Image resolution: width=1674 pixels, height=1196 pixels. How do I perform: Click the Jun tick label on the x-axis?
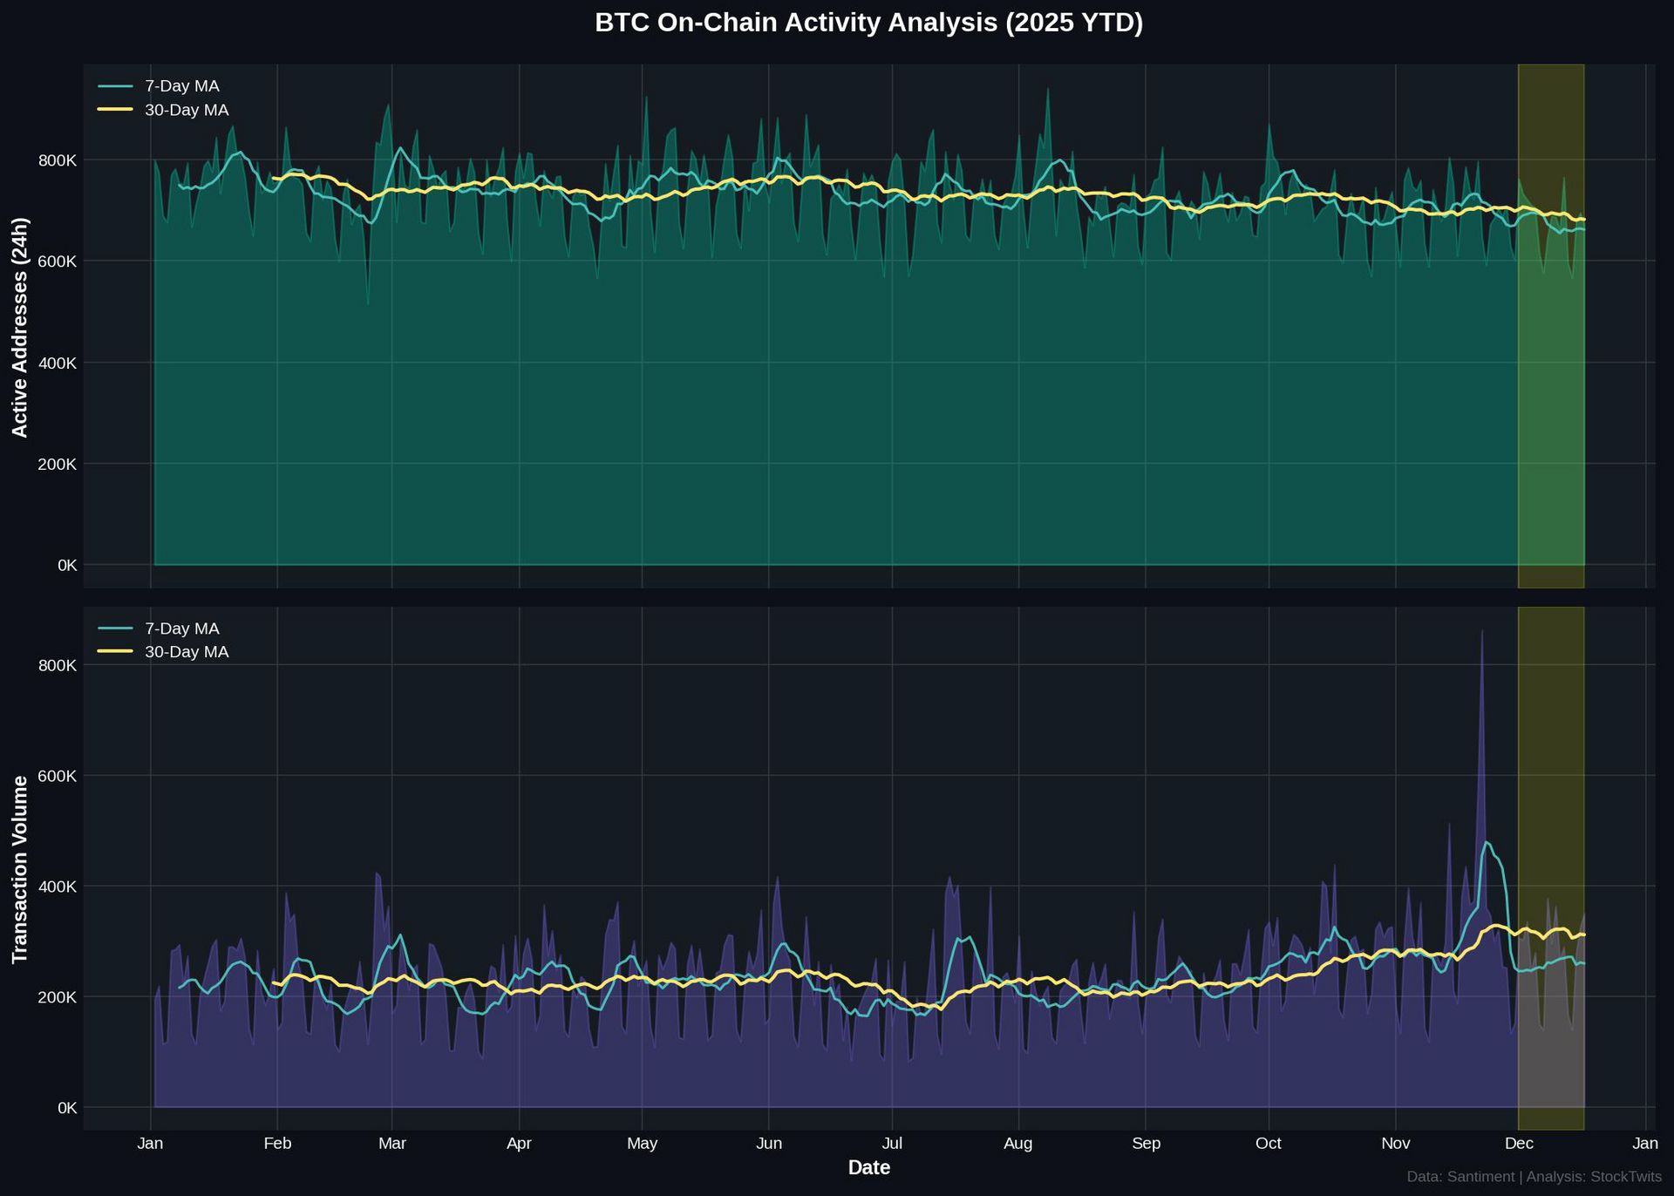[x=768, y=1144]
